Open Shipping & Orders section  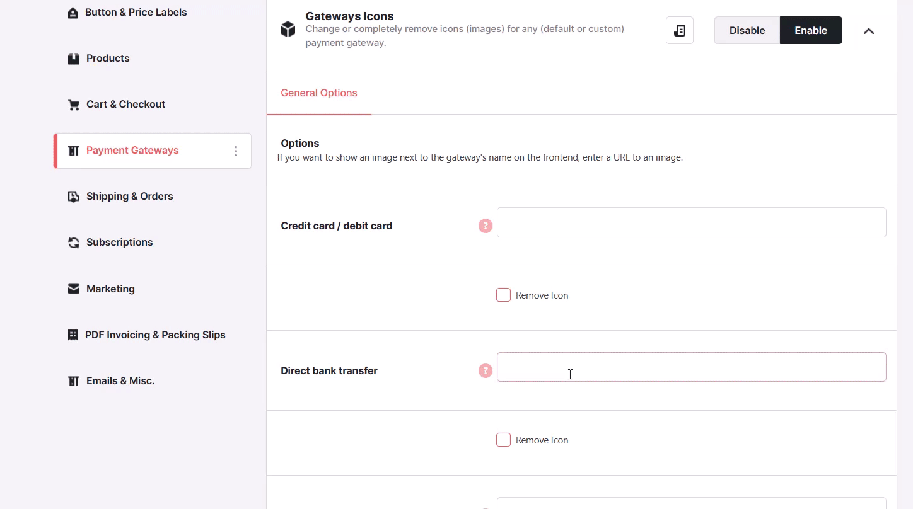pyautogui.click(x=129, y=197)
